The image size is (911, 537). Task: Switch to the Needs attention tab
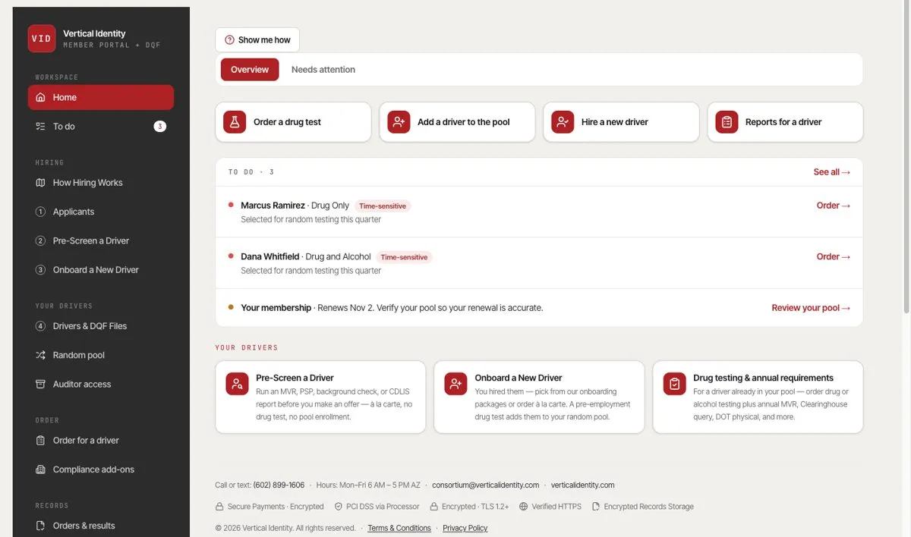[x=323, y=70]
